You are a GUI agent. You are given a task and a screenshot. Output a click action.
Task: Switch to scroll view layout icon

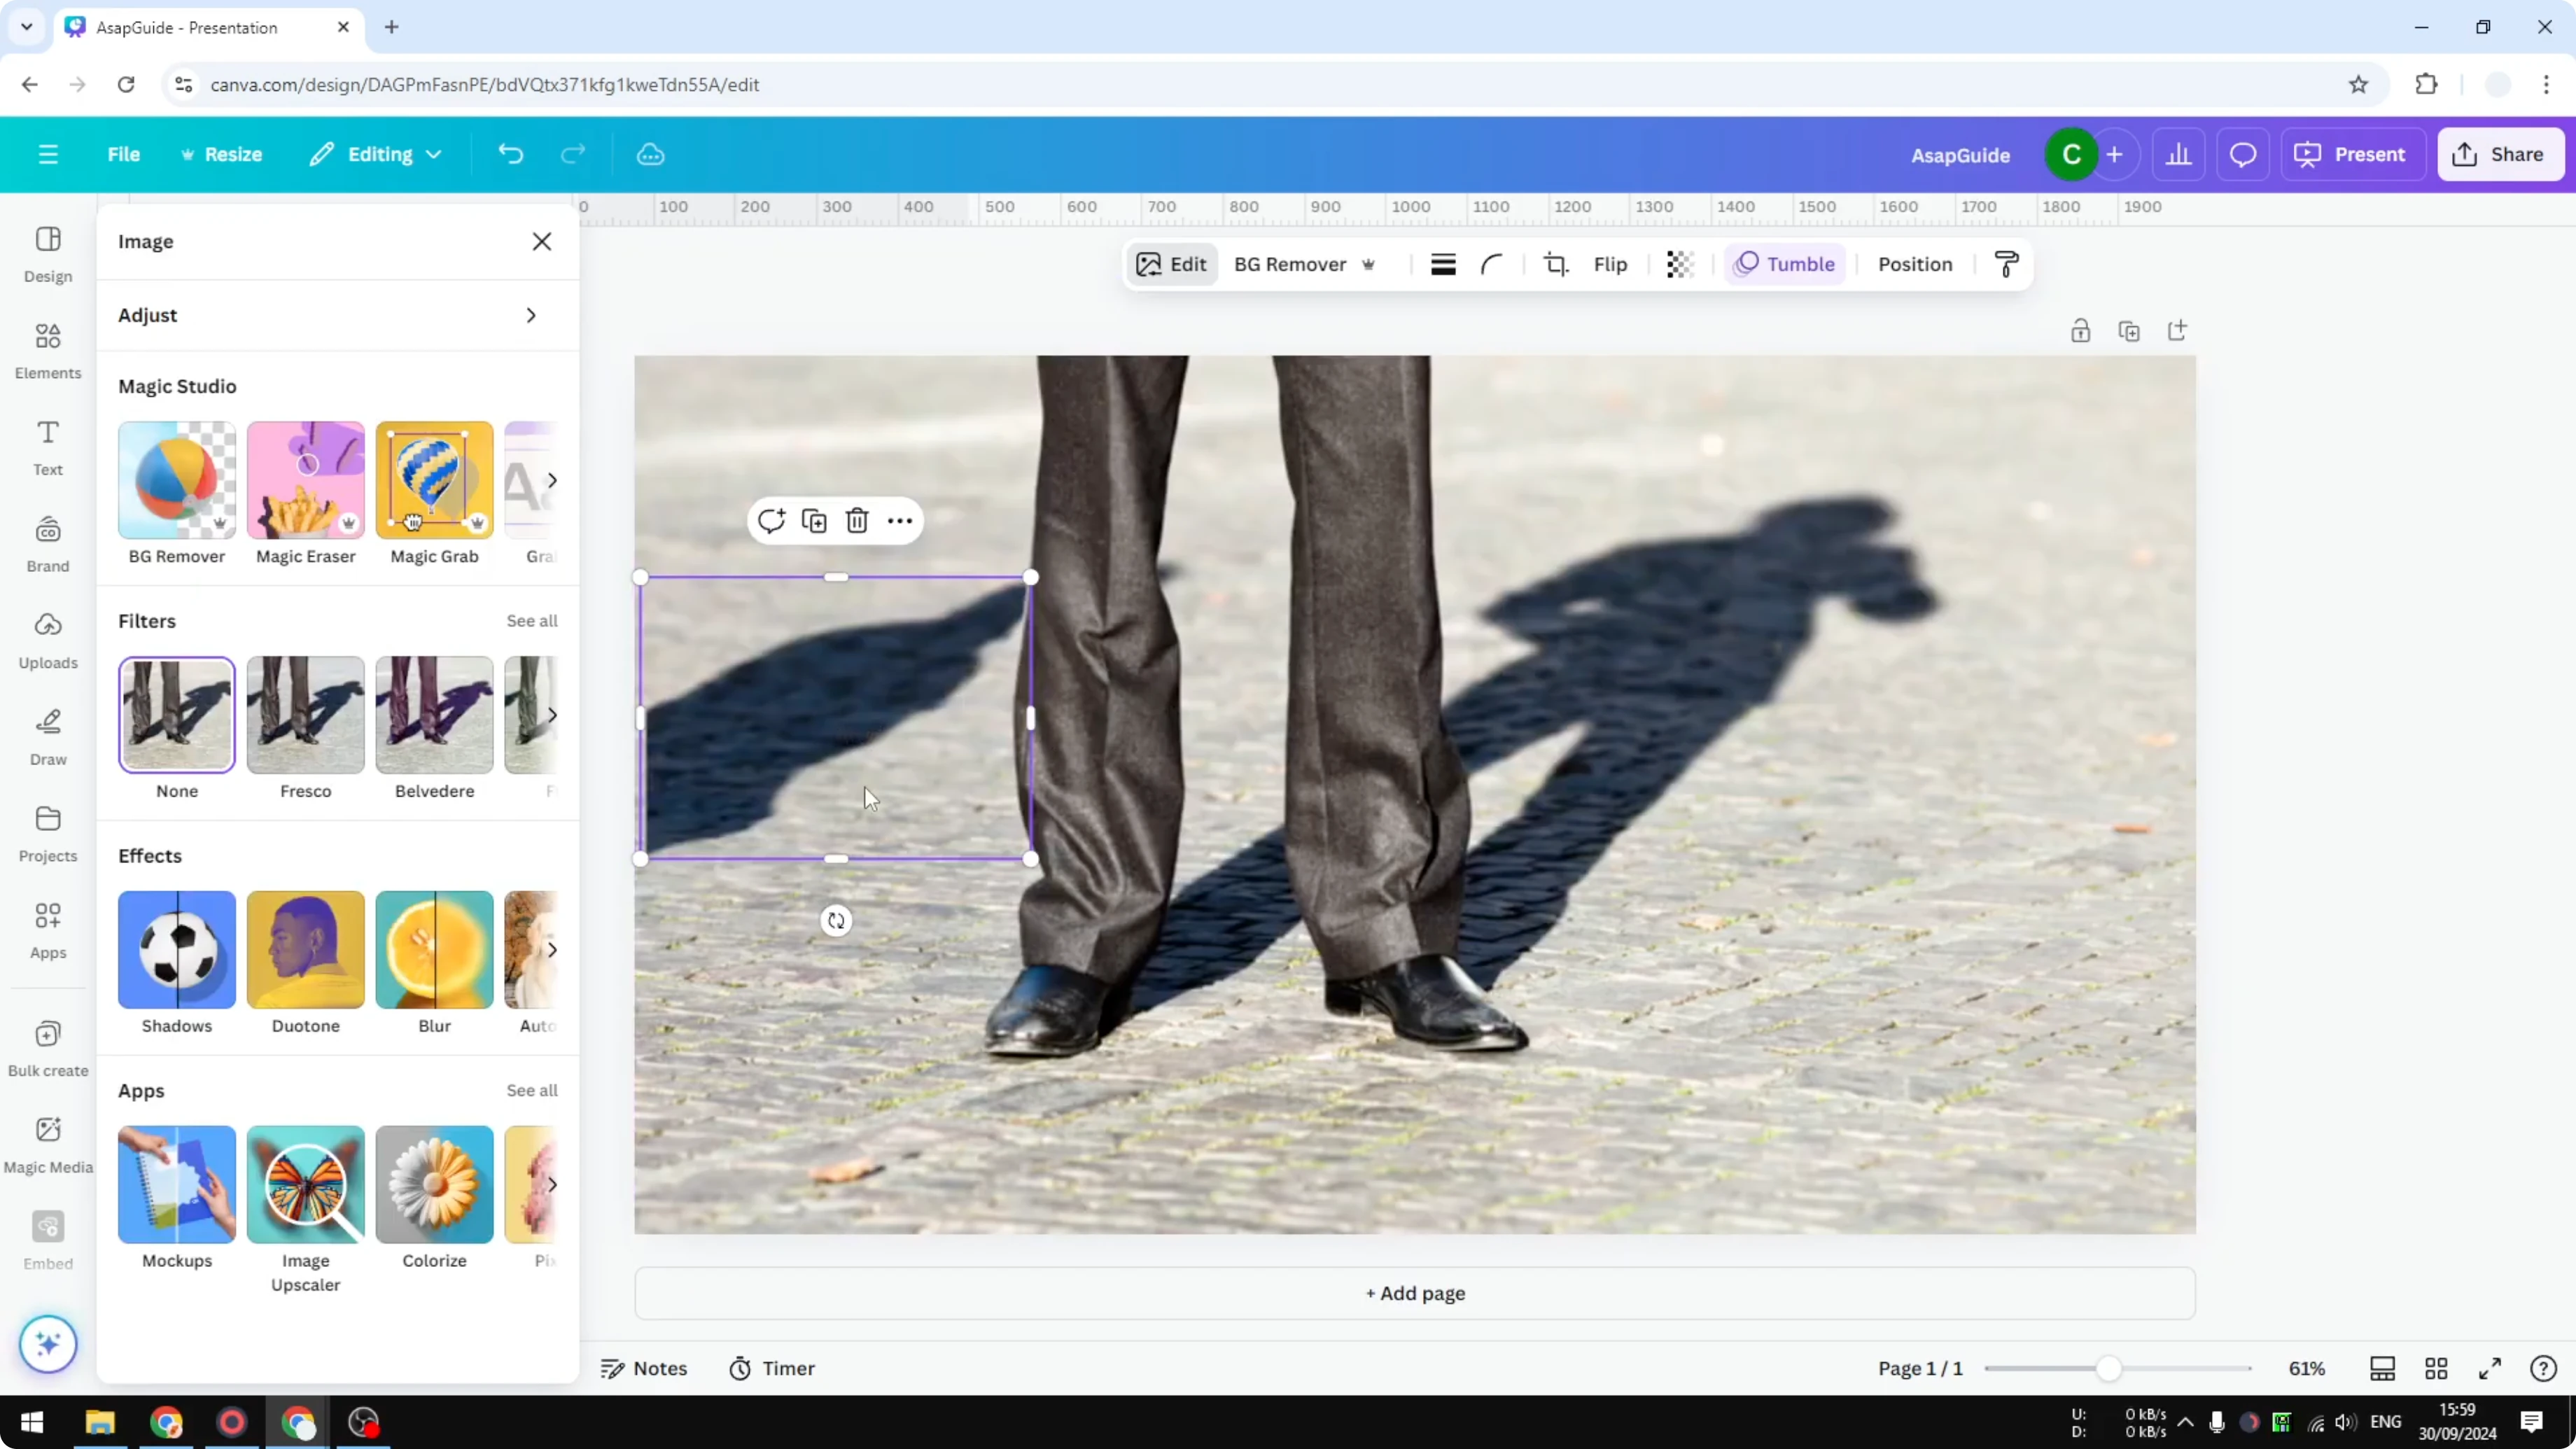[2383, 1368]
